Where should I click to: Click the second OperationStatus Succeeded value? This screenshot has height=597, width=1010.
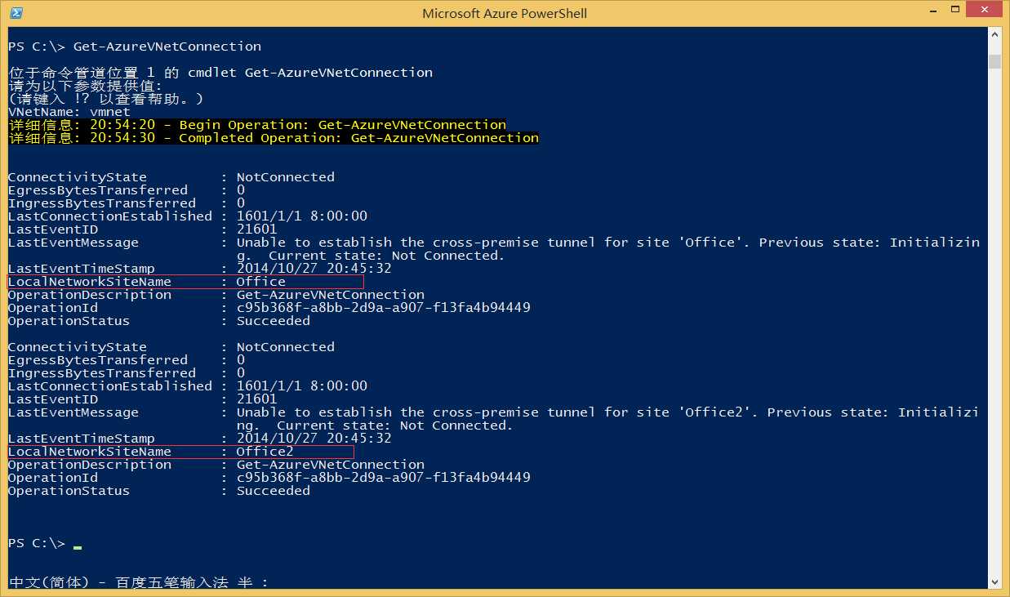[x=274, y=491]
